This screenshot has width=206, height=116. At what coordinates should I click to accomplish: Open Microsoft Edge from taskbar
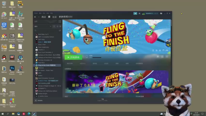29,114
